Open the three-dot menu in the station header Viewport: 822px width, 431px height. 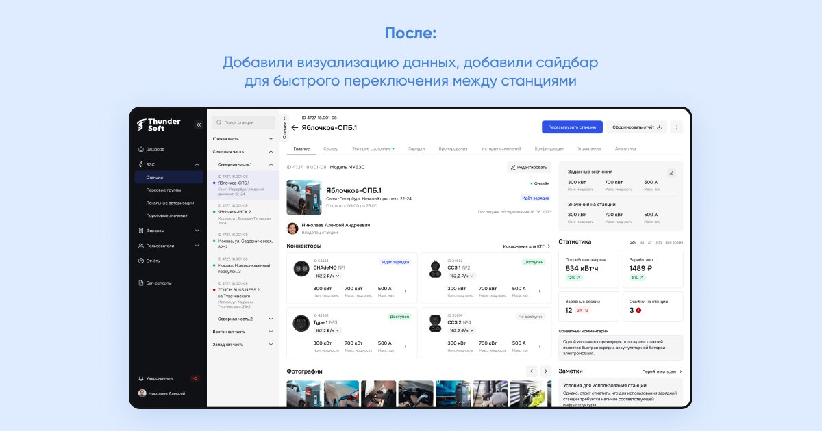677,127
